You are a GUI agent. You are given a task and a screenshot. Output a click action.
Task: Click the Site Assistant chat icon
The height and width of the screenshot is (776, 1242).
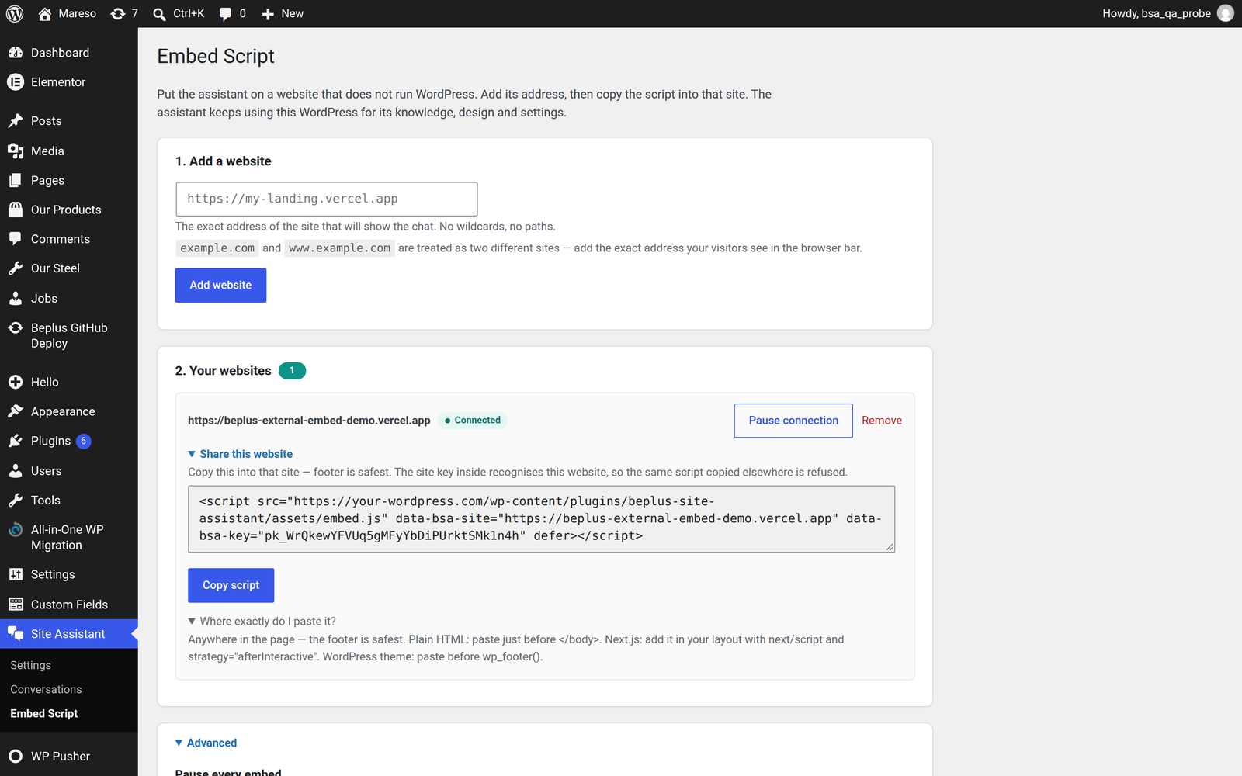click(x=16, y=634)
